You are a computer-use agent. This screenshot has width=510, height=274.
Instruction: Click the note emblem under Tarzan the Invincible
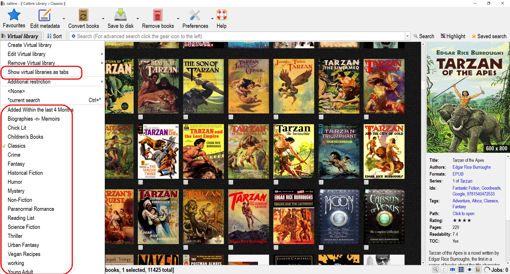276,182
